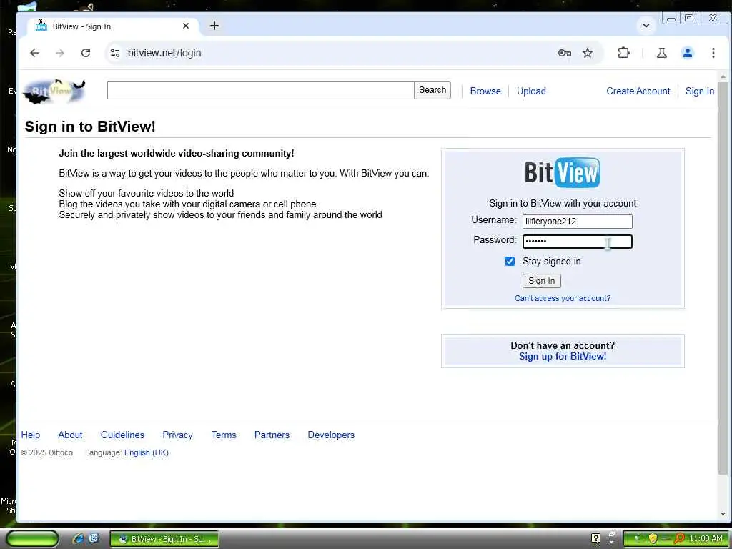The image size is (732, 549).
Task: Click the large BitView logo in the sign-in box
Action: pyautogui.click(x=562, y=172)
